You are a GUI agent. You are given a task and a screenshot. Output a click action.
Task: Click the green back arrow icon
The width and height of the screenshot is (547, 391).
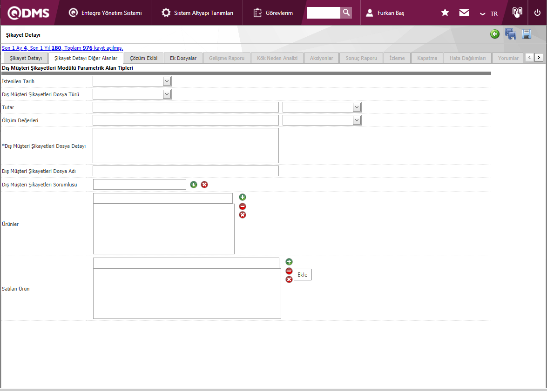pos(495,34)
